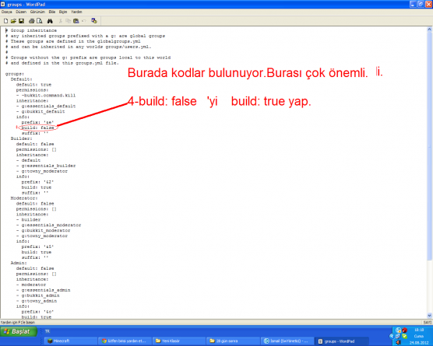433x346 pixels.
Task: Click the scrollbar down arrow
Action: pos(429,316)
